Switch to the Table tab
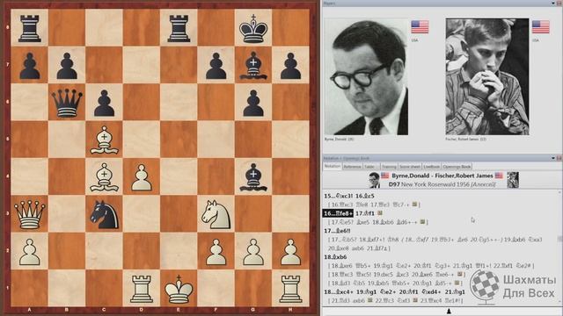The image size is (563, 316). point(371,167)
